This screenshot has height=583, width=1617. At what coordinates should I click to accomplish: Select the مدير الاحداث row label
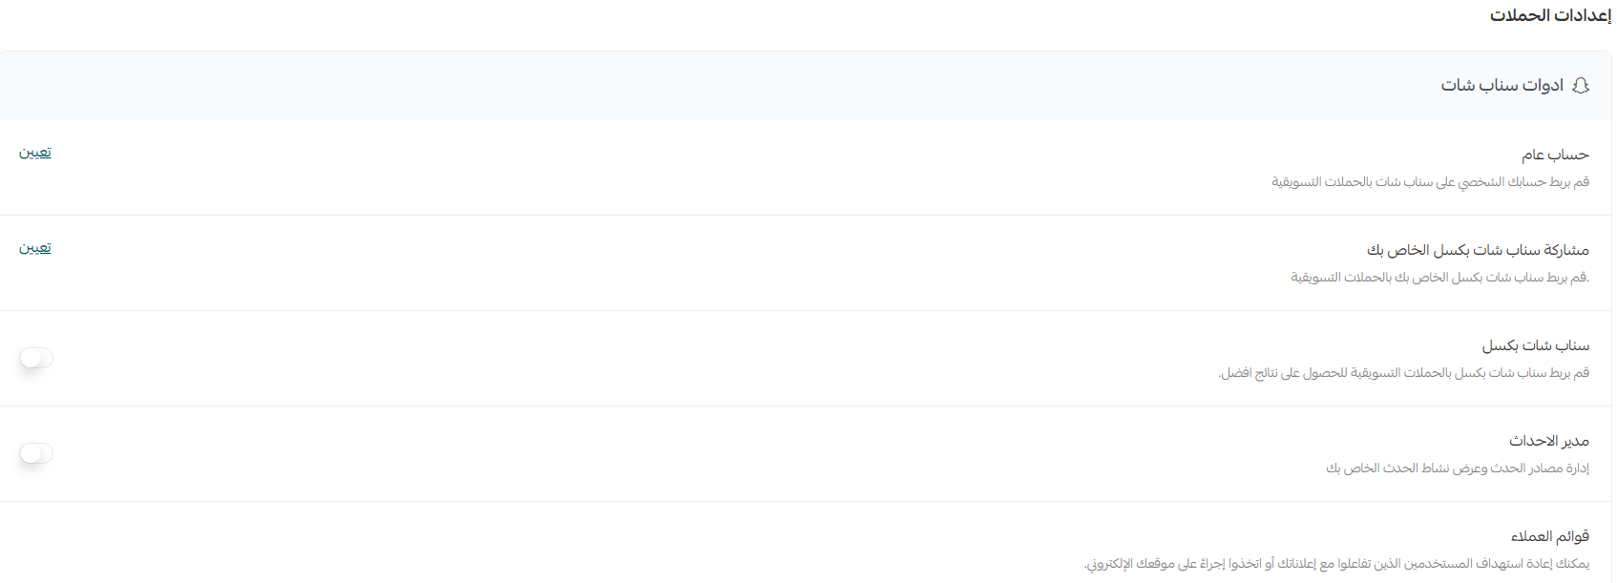(x=1549, y=441)
